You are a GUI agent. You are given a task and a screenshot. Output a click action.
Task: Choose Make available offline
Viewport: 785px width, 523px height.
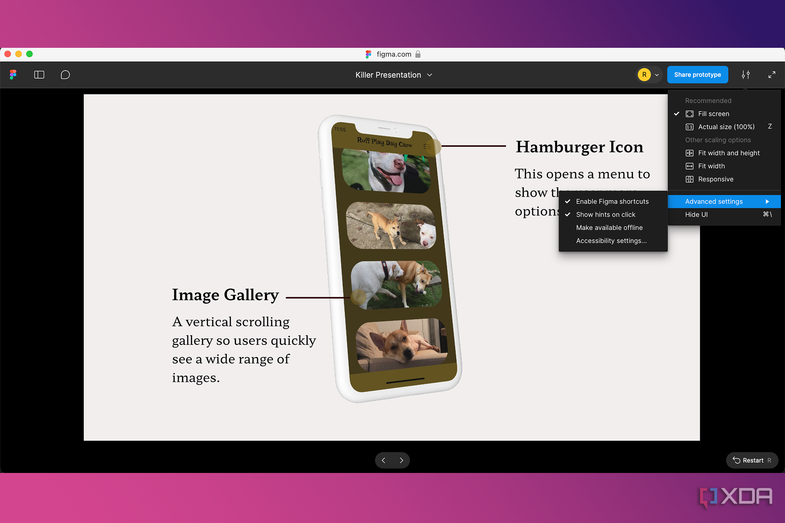609,228
